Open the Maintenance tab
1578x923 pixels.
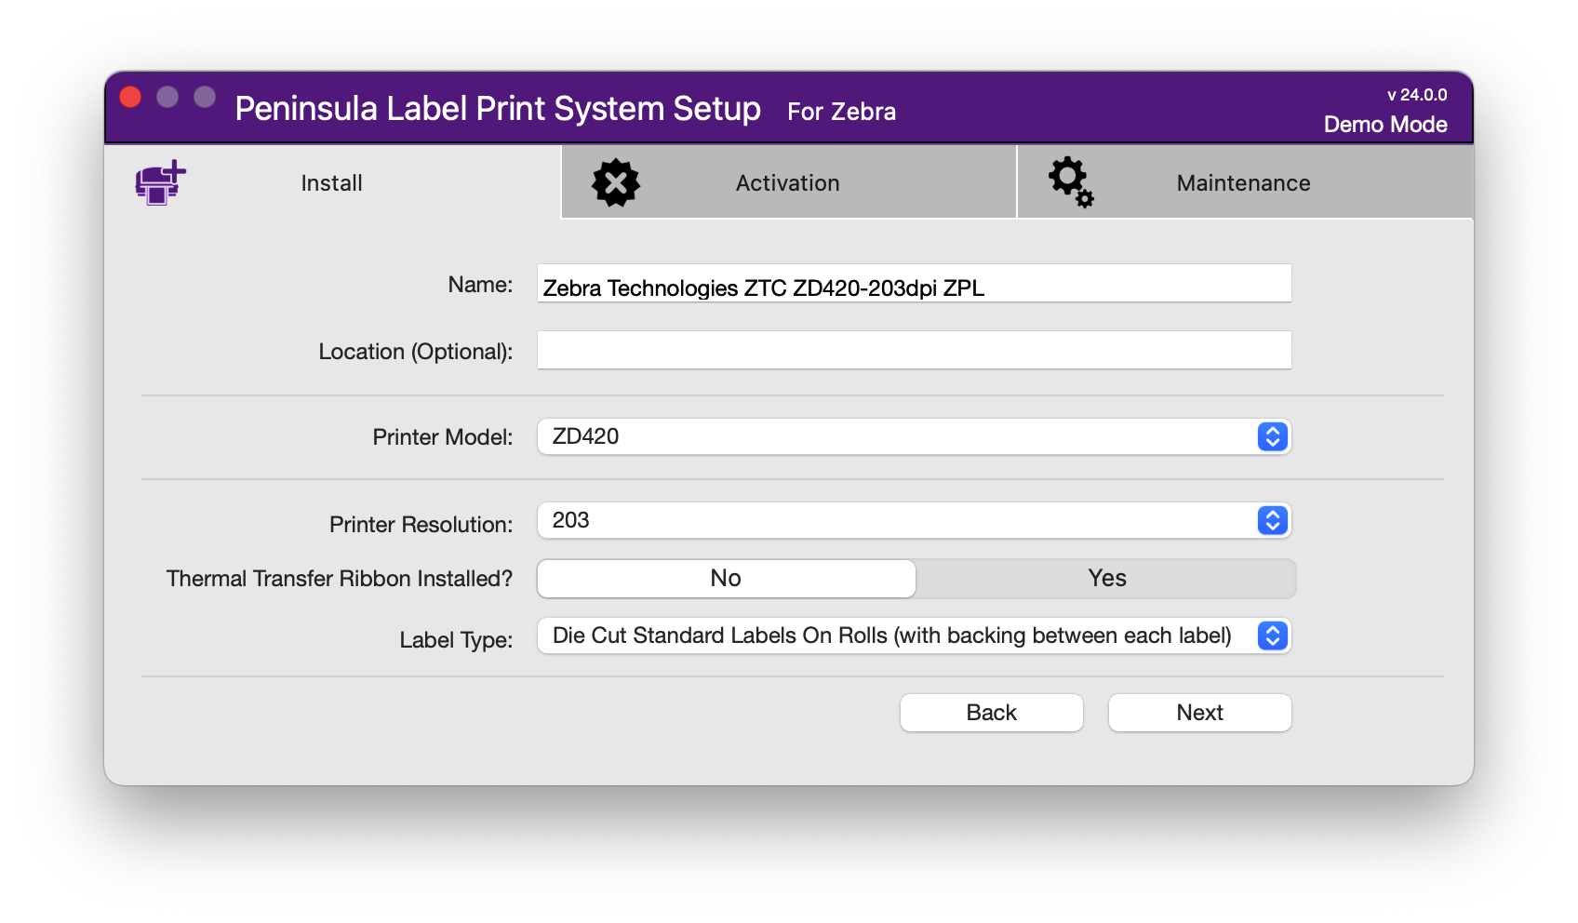[1245, 182]
